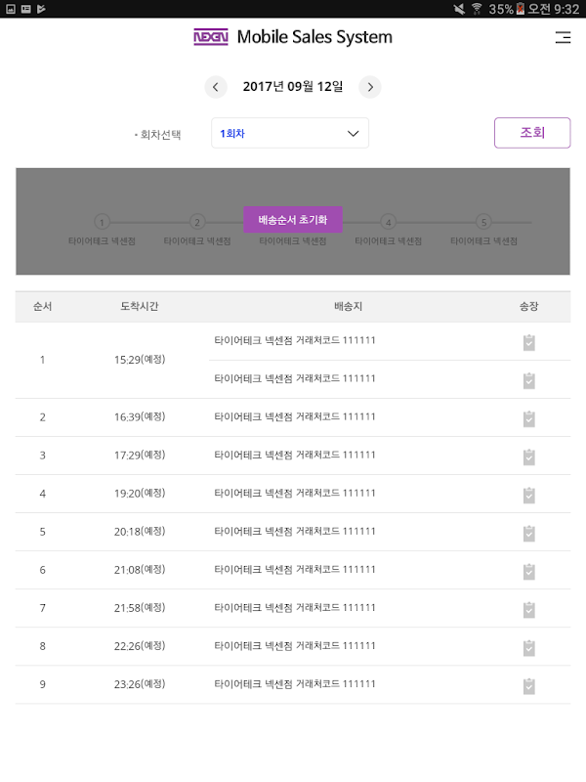Open invoice icon for the 20:18 delivery

click(x=528, y=533)
